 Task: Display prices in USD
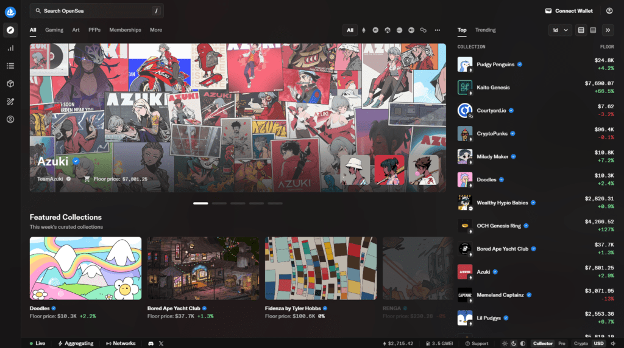(x=599, y=344)
